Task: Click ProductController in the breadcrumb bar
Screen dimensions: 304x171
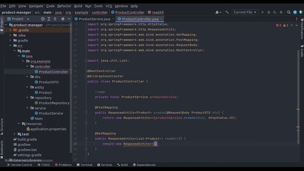Action: pos(128,12)
